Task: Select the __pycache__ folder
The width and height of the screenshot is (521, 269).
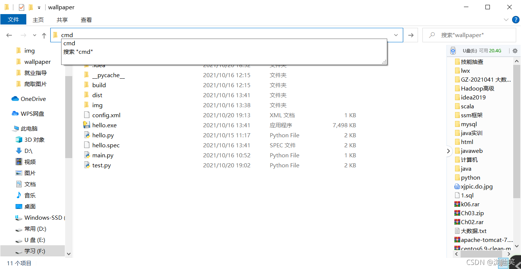Action: [x=109, y=75]
